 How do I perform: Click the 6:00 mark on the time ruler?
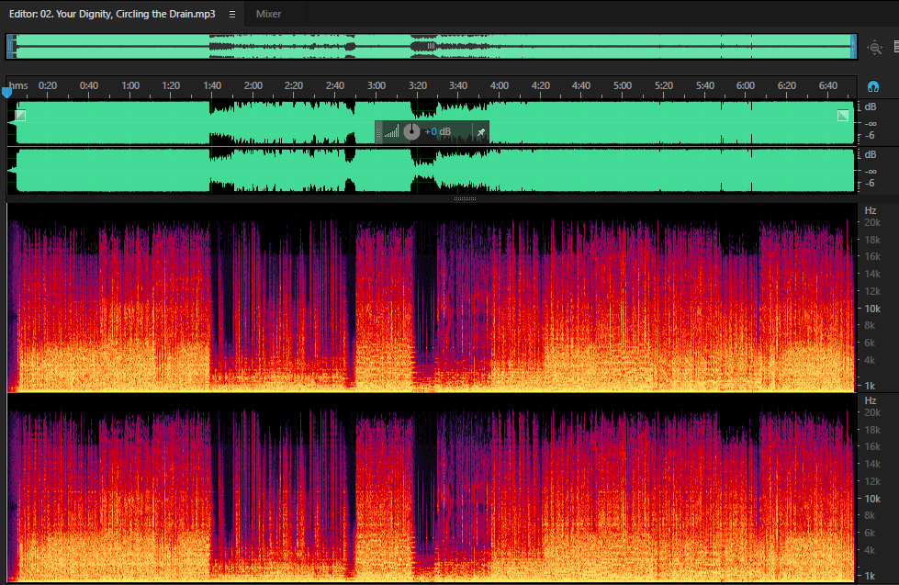pos(746,85)
